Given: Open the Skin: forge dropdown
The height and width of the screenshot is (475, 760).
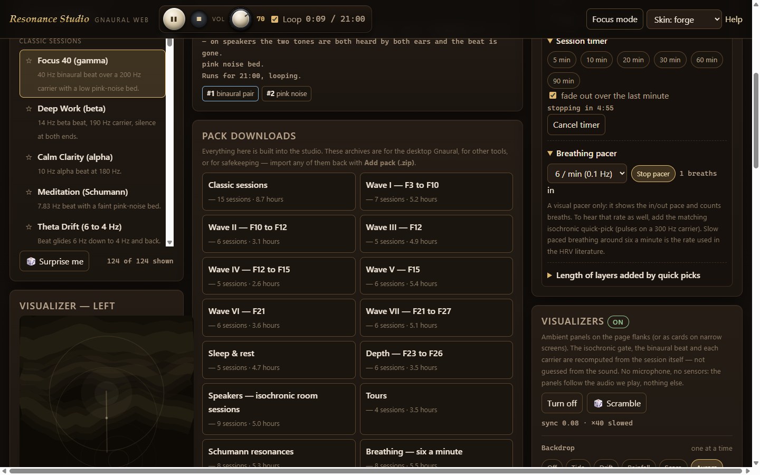Looking at the screenshot, I should [x=684, y=20].
